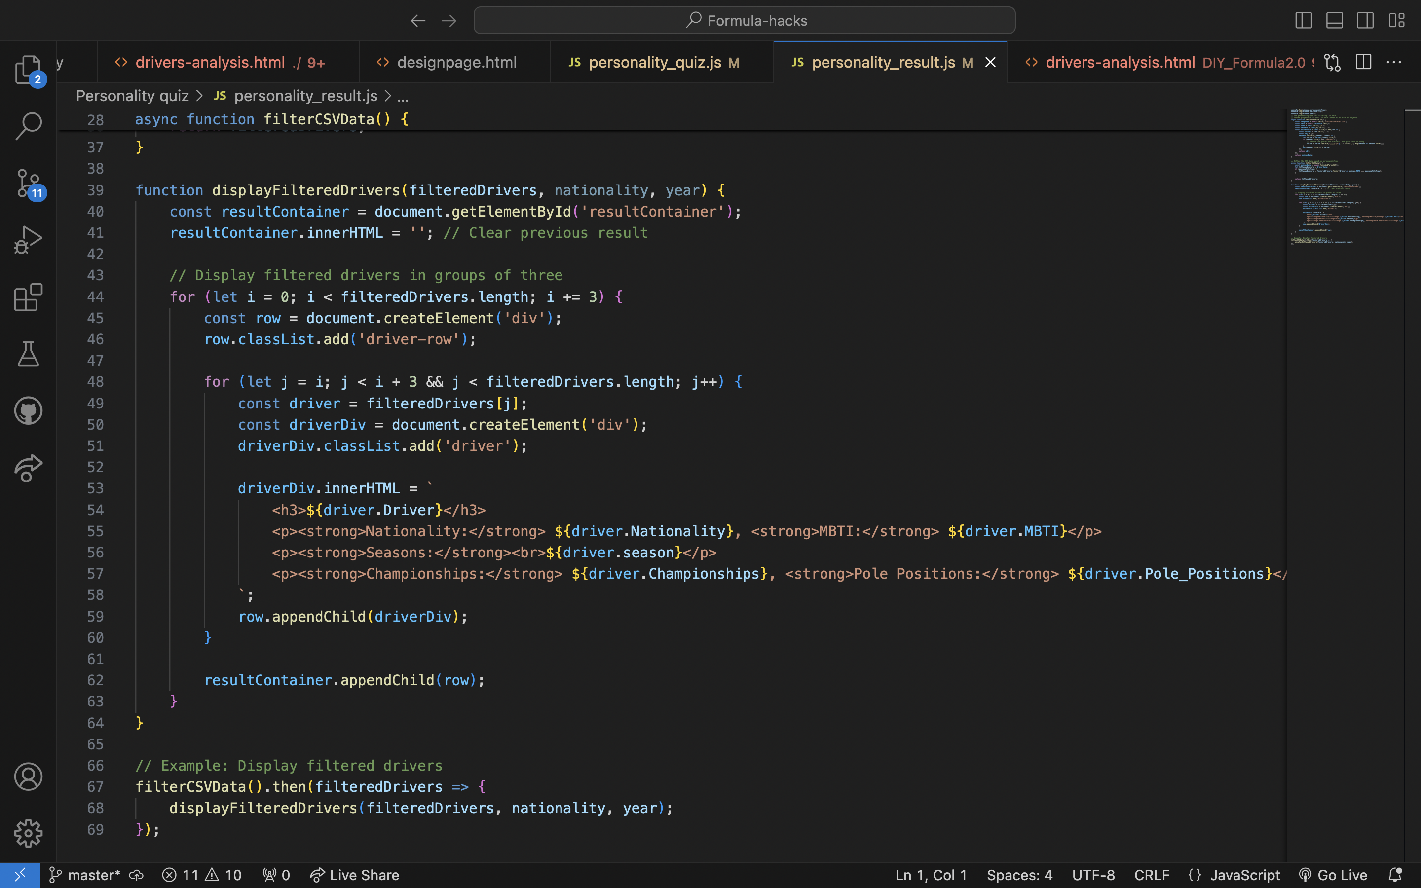Click Go Live in the status bar
The image size is (1421, 888).
[x=1333, y=875]
